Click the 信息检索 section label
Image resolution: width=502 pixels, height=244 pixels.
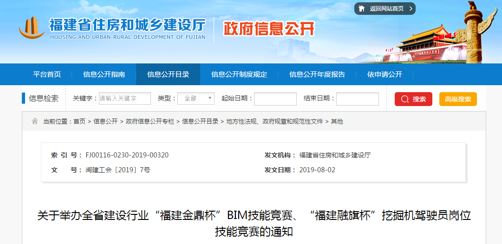pyautogui.click(x=44, y=98)
